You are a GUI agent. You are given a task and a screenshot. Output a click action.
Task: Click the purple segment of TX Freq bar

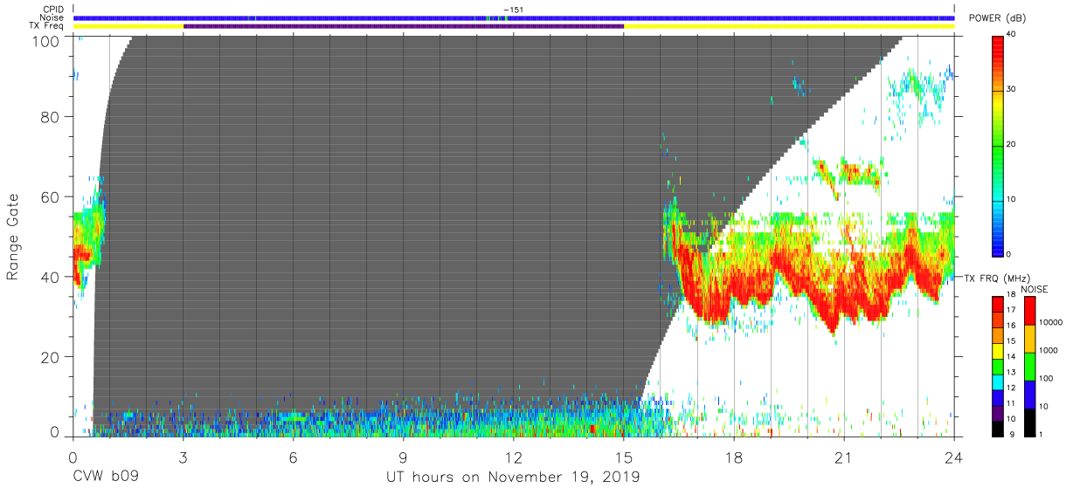tap(404, 26)
